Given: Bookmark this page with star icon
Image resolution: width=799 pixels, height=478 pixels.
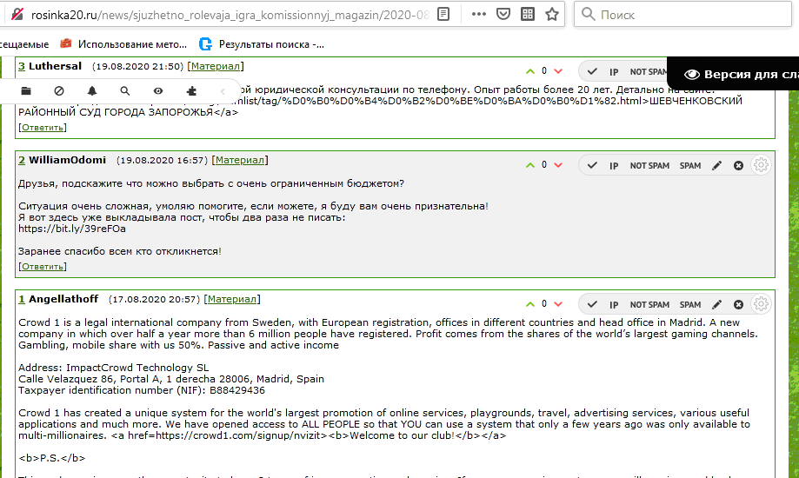Looking at the screenshot, I should point(552,14).
